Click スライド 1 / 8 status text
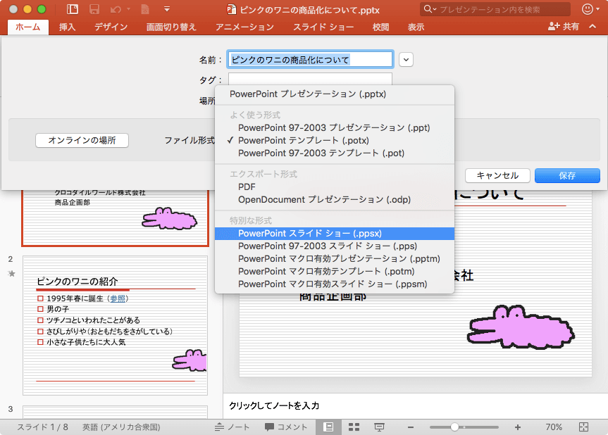Screen dimensions: 608x435 42,427
